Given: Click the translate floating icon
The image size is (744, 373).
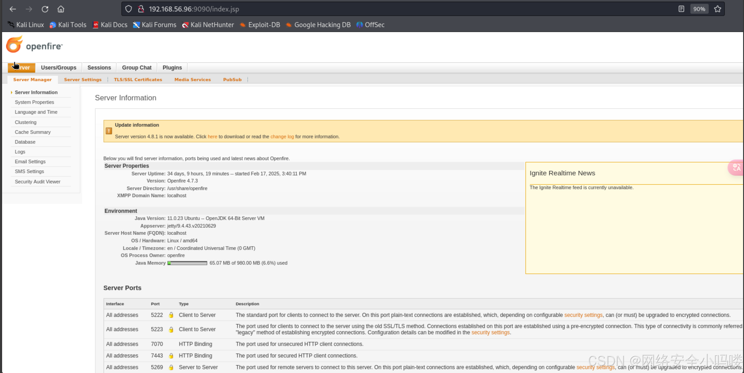Looking at the screenshot, I should [x=736, y=167].
